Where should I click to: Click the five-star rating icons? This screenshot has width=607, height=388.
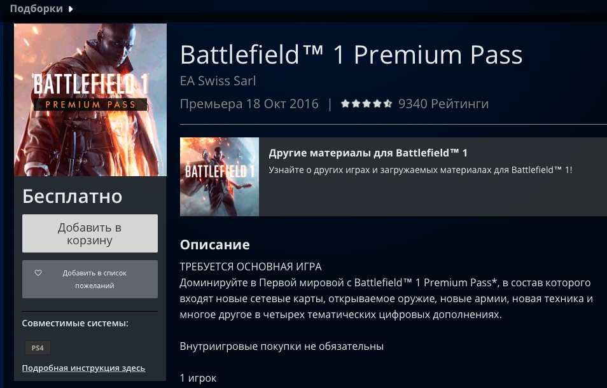coord(366,104)
